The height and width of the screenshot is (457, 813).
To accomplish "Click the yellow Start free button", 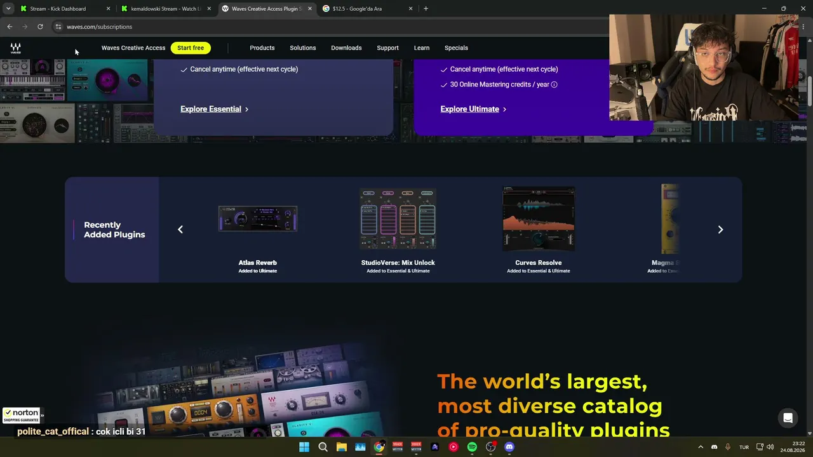I will click(191, 48).
